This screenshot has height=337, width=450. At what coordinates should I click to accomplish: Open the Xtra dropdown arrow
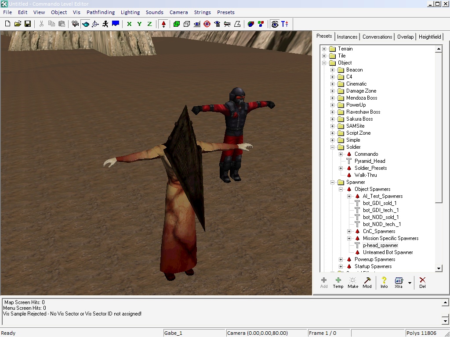click(x=410, y=283)
